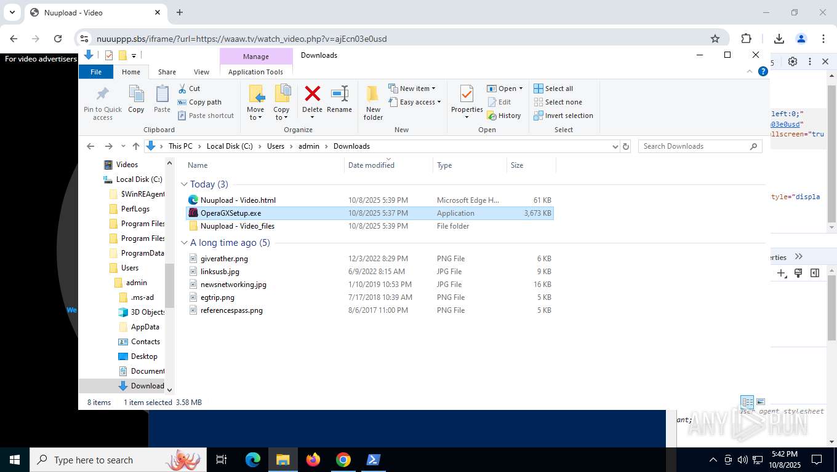Switch to the Share ribbon tab
The height and width of the screenshot is (472, 837).
(x=167, y=72)
